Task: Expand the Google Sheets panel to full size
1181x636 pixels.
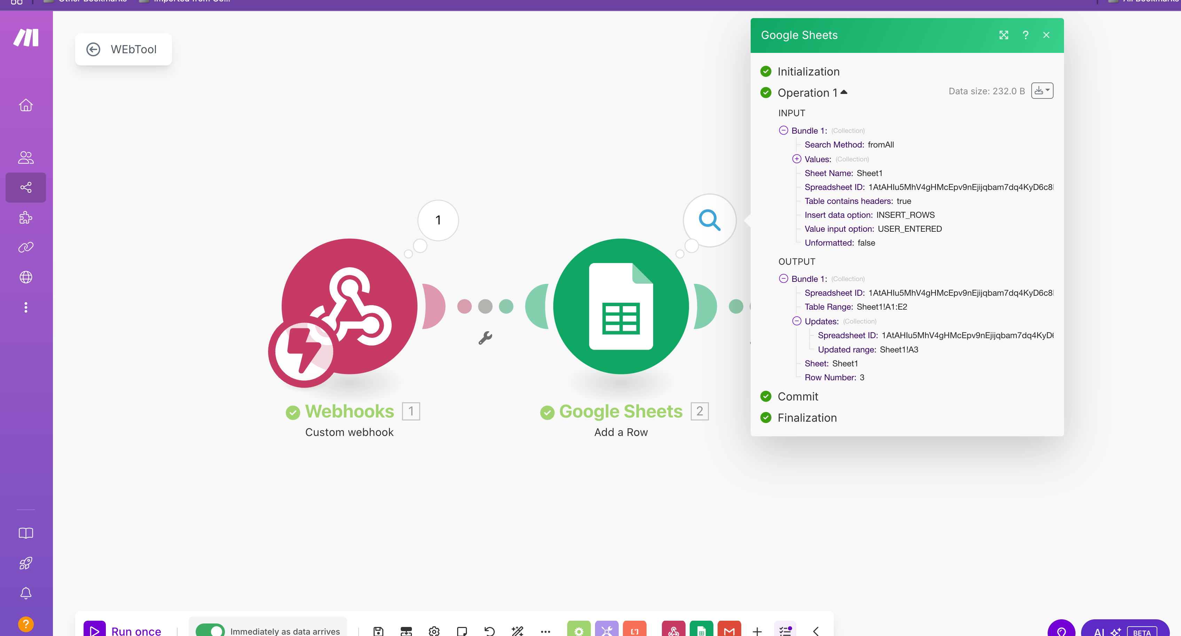Action: click(x=1003, y=35)
